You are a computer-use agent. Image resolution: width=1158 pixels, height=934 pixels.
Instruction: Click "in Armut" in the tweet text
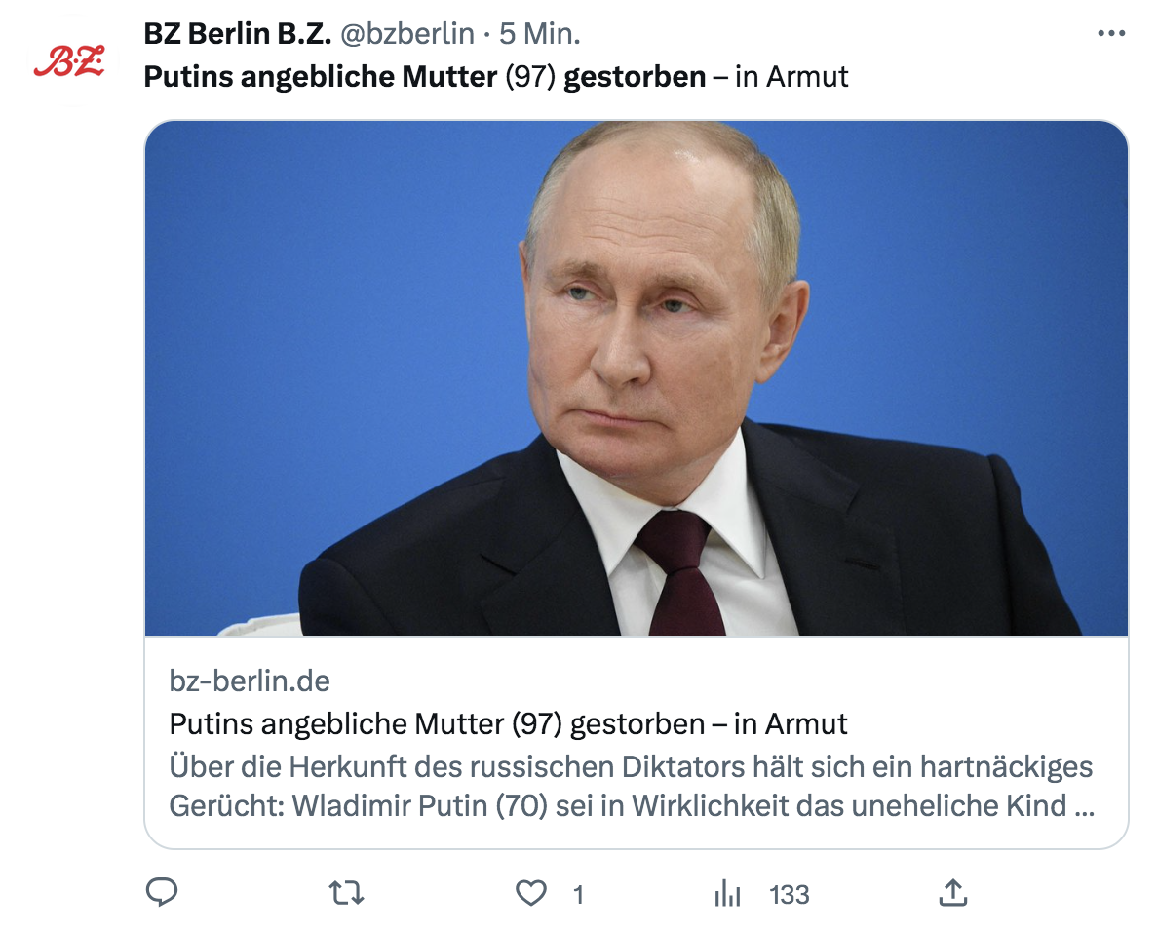click(x=791, y=76)
